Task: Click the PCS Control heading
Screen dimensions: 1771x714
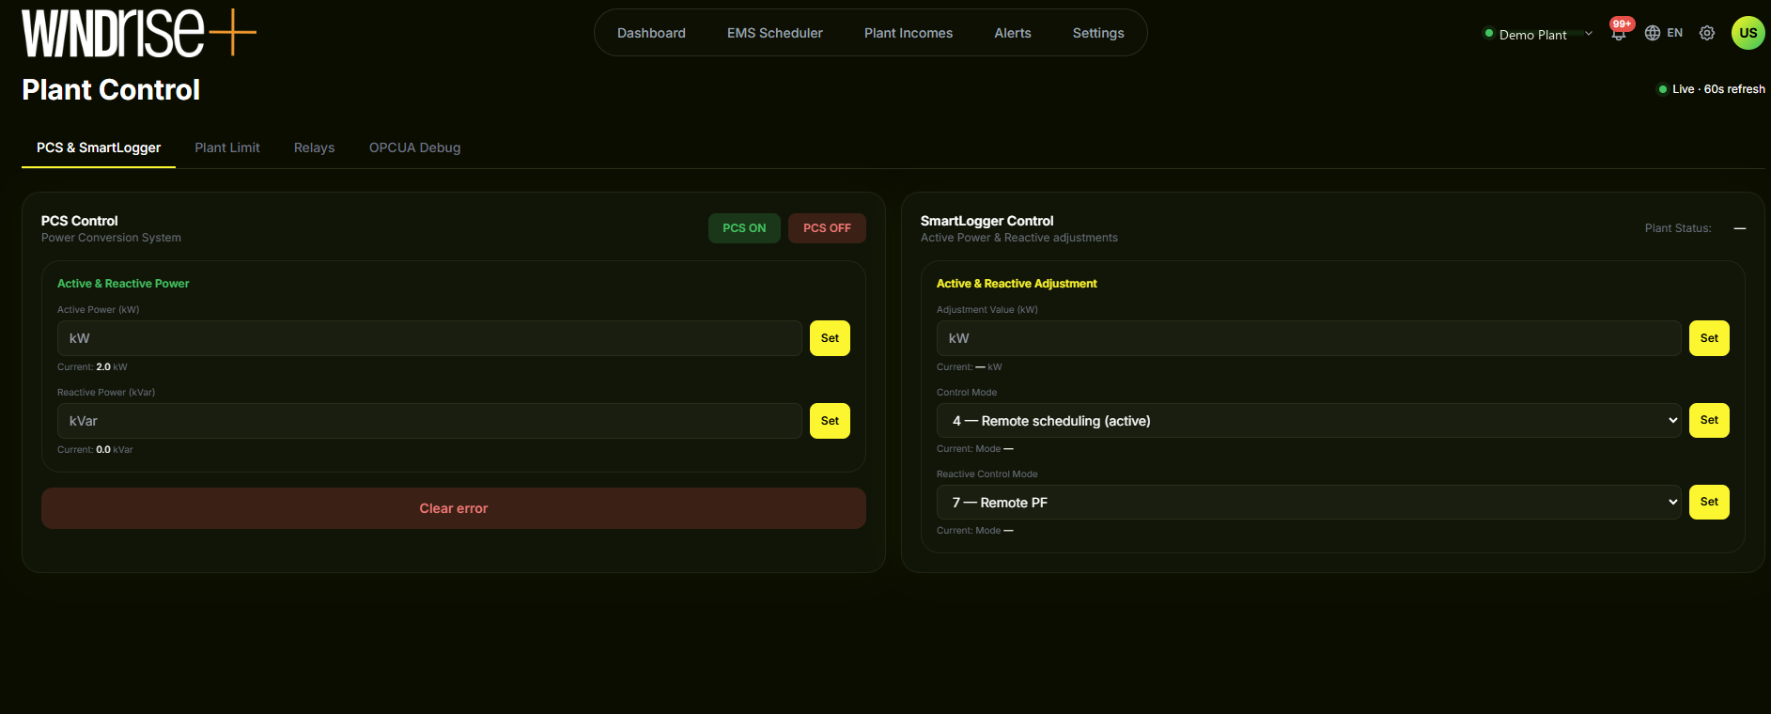Action: pos(80,221)
